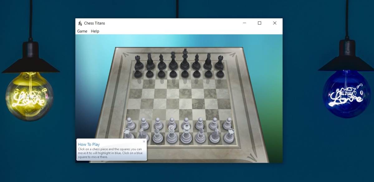374x182 pixels.
Task: Select the white pawn on the c-file
Action: pyautogui.click(x=158, y=124)
